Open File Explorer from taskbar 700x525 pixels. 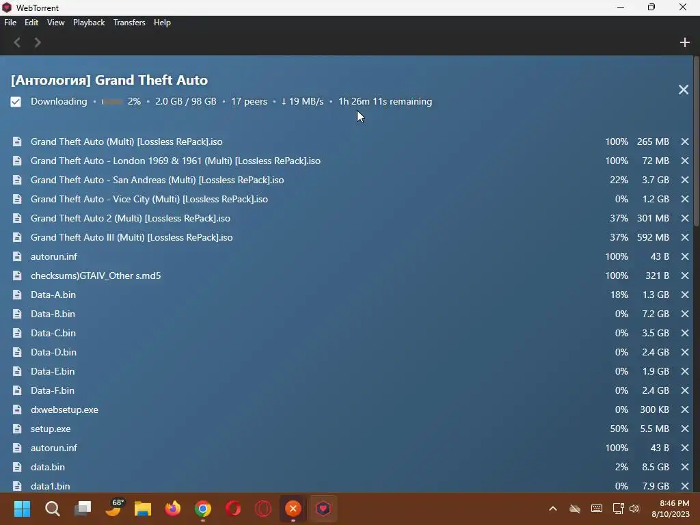tap(143, 509)
